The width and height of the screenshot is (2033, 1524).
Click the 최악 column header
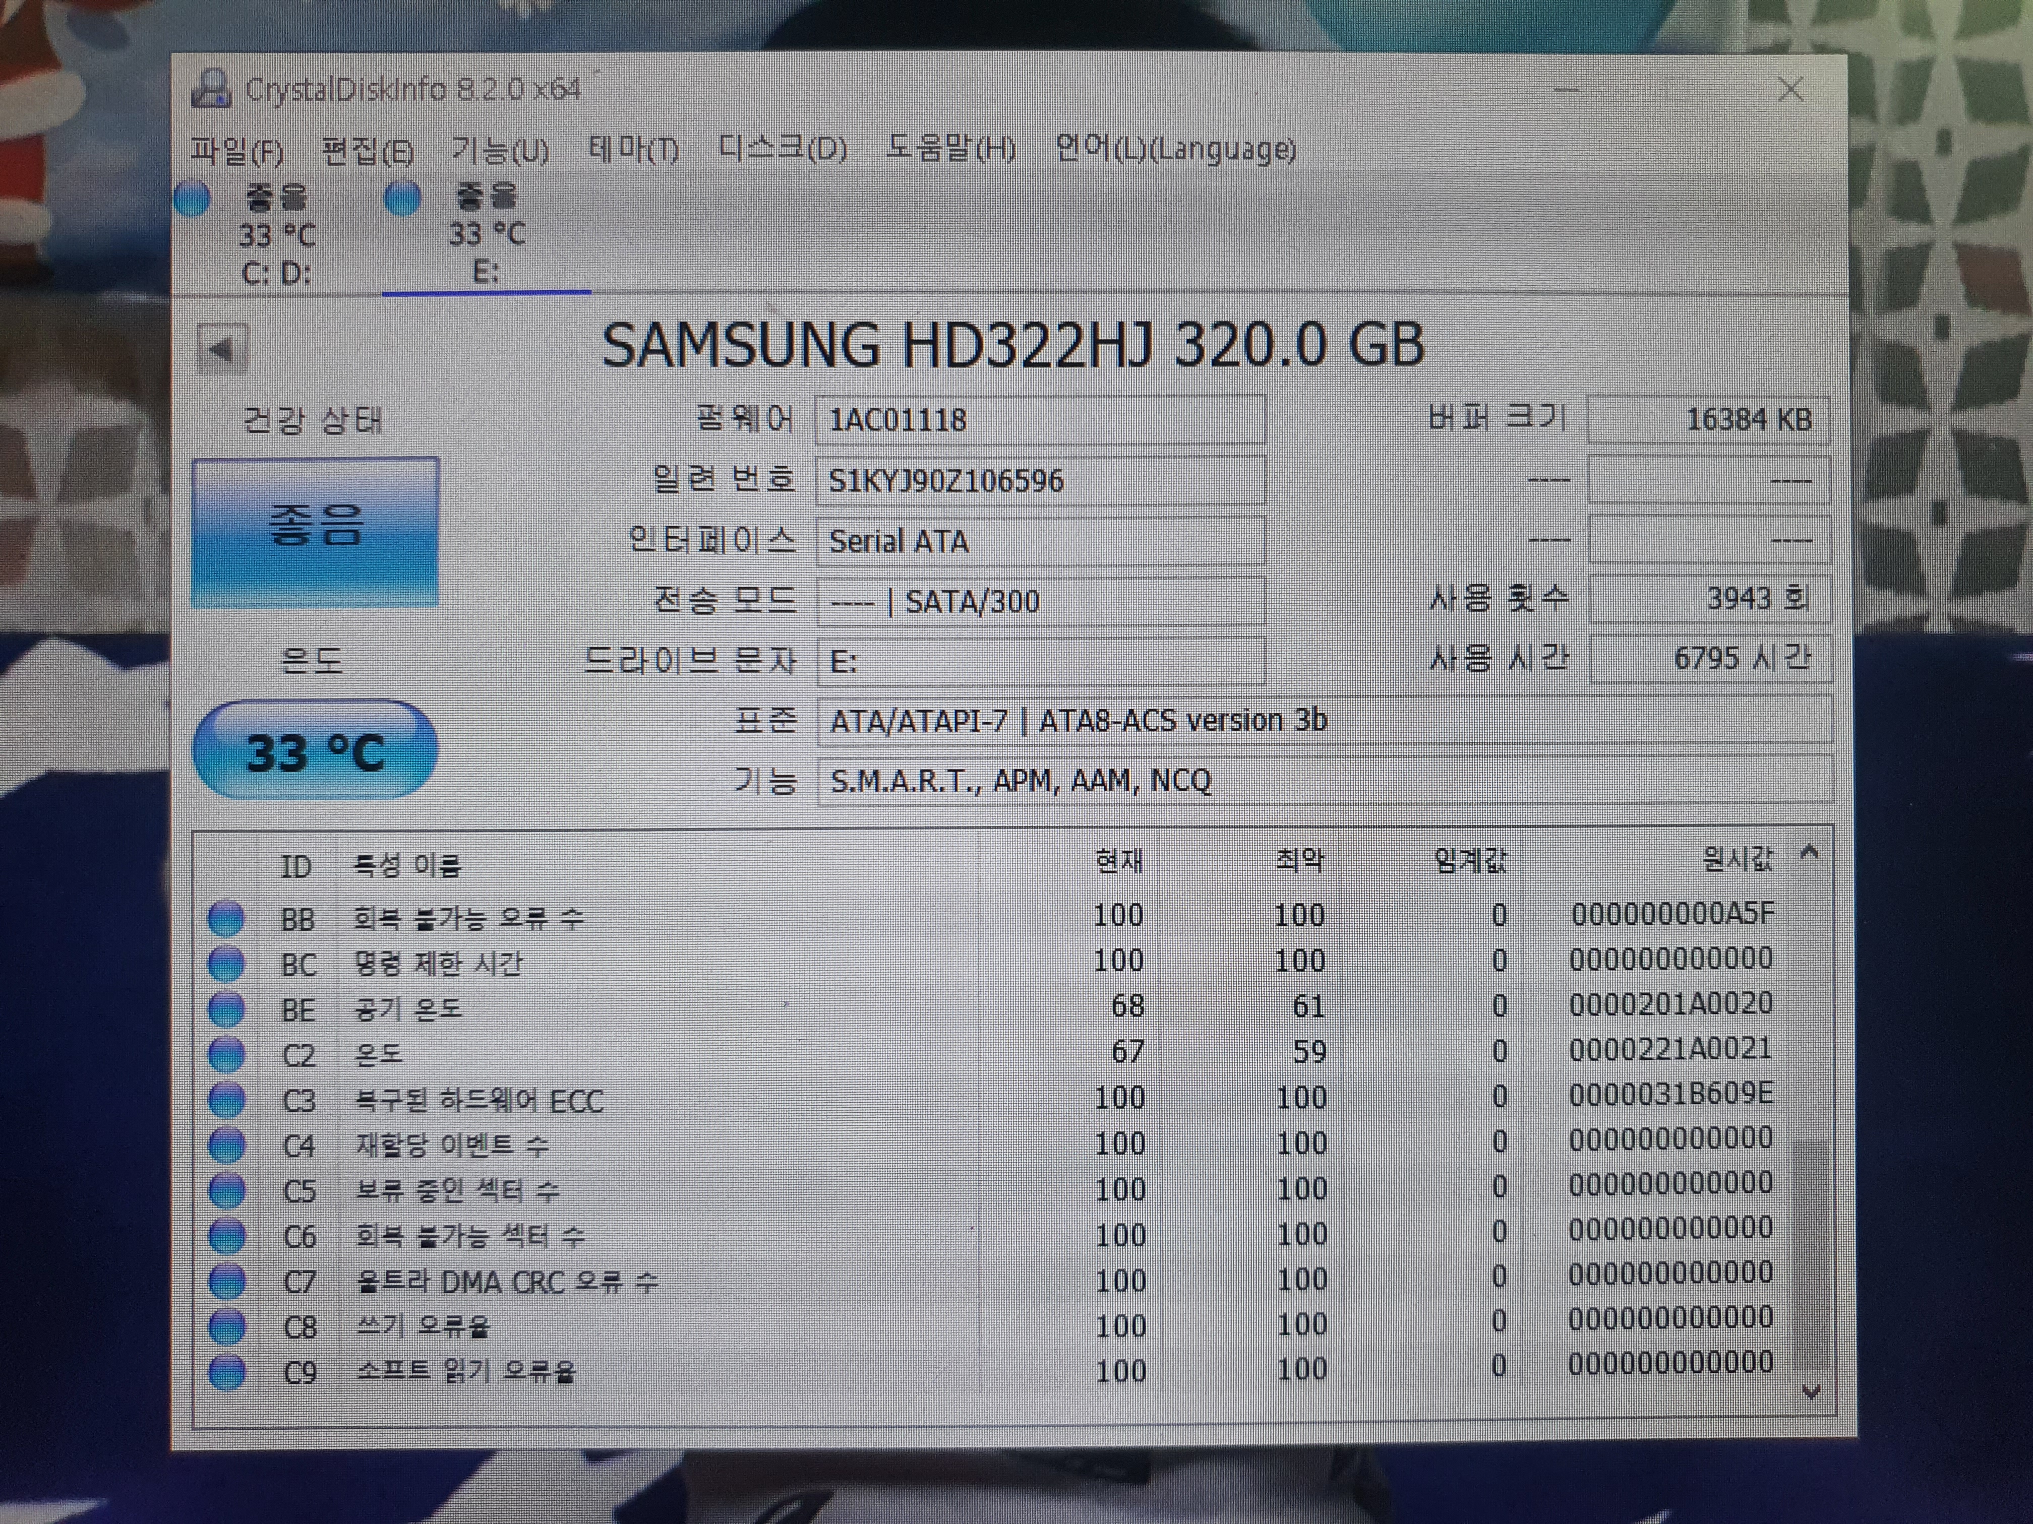1299,861
